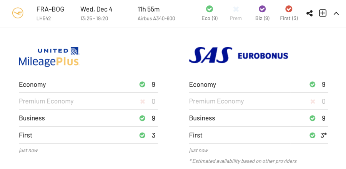
Task: Click the MileagePlus Economy green check icon
Action: (x=142, y=84)
